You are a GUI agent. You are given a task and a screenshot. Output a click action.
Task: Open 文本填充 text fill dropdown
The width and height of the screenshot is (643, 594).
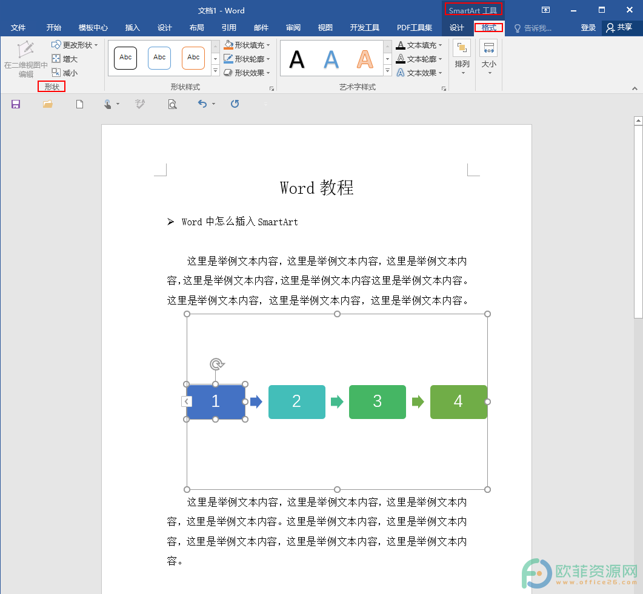point(419,45)
